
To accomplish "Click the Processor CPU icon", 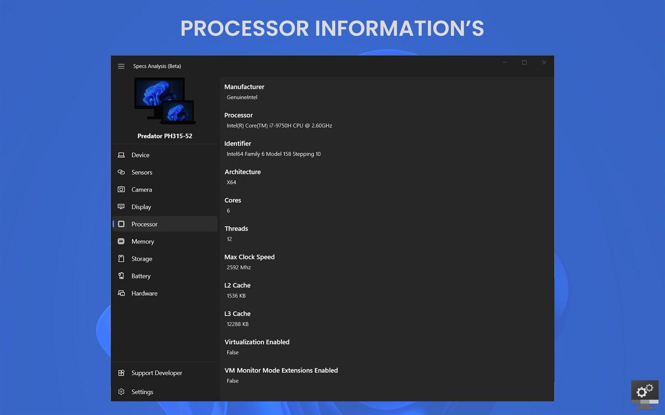I will click(x=122, y=224).
